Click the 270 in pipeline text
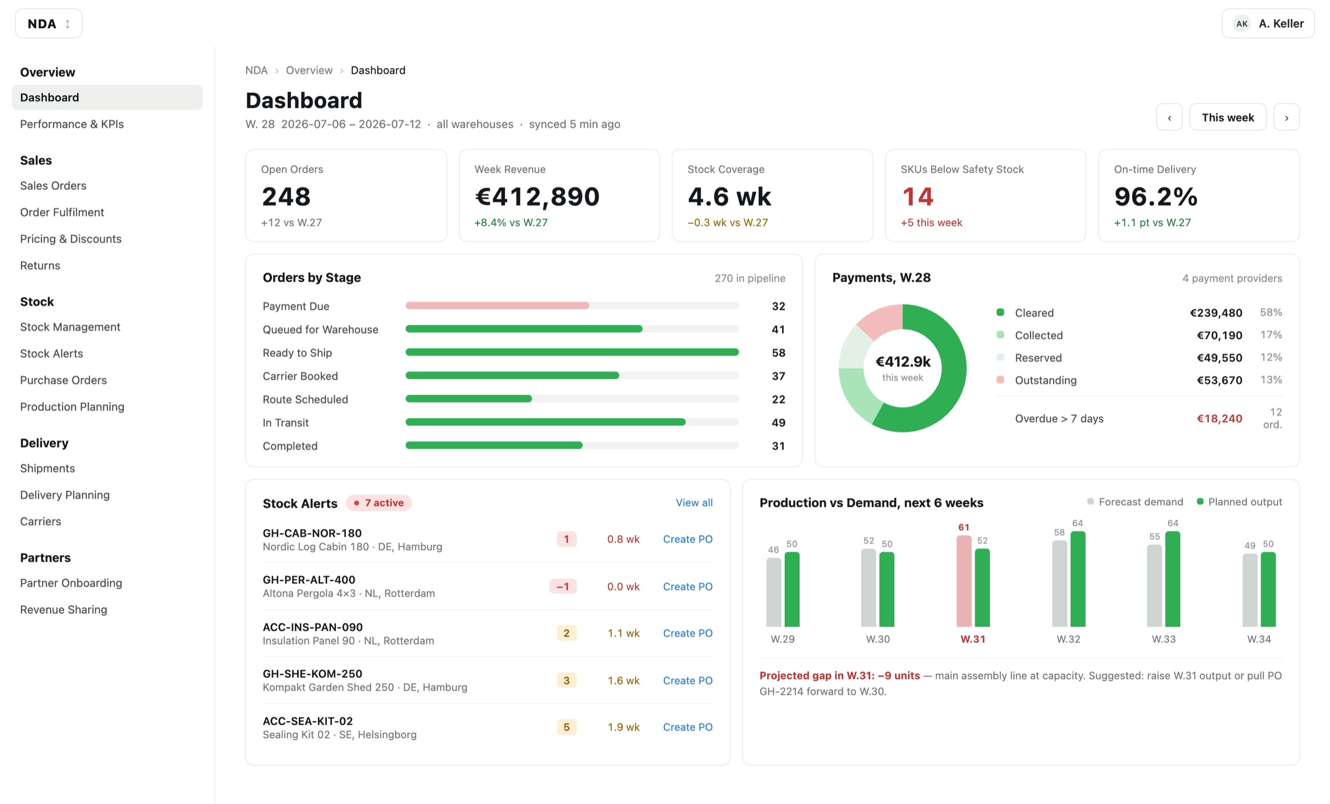 tap(750, 278)
